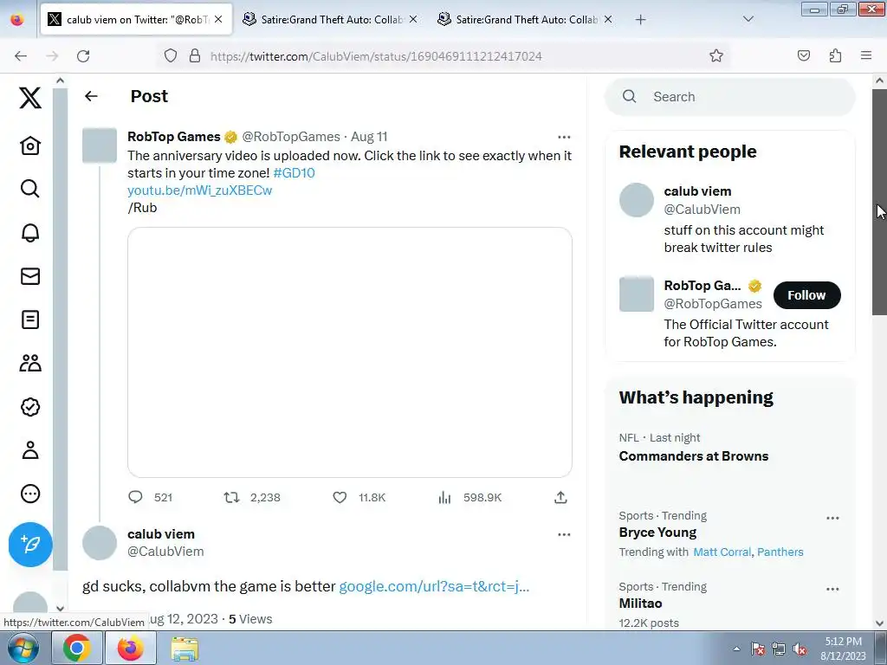Open Firefox extensions puzzle icon
The height and width of the screenshot is (665, 887).
pyautogui.click(x=835, y=55)
